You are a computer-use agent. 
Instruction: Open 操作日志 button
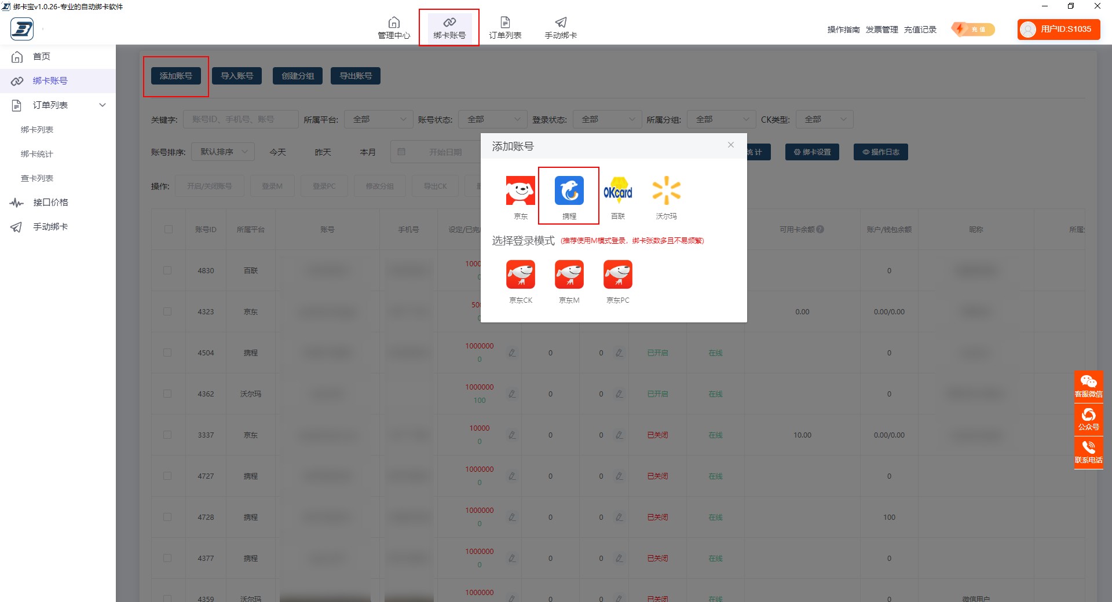click(881, 152)
